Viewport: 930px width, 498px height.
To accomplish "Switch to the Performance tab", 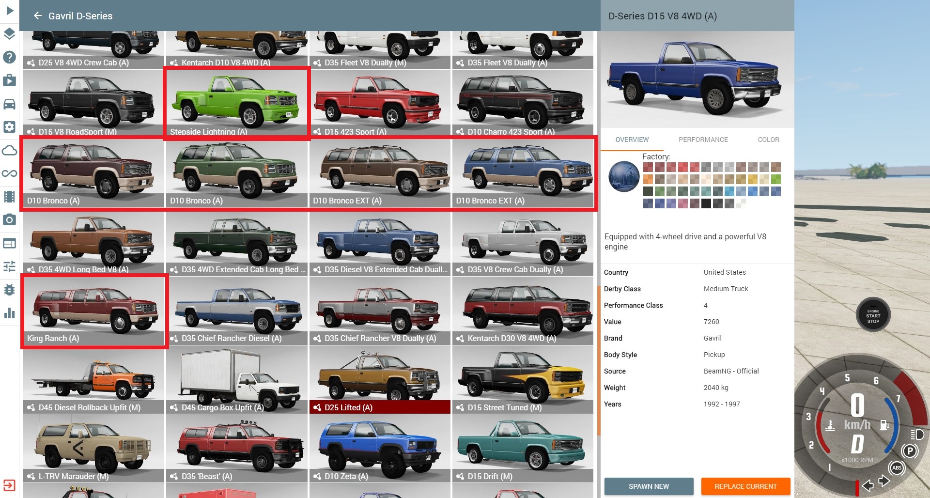I will point(703,140).
